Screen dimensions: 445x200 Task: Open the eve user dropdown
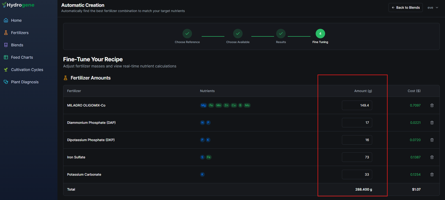[433, 8]
